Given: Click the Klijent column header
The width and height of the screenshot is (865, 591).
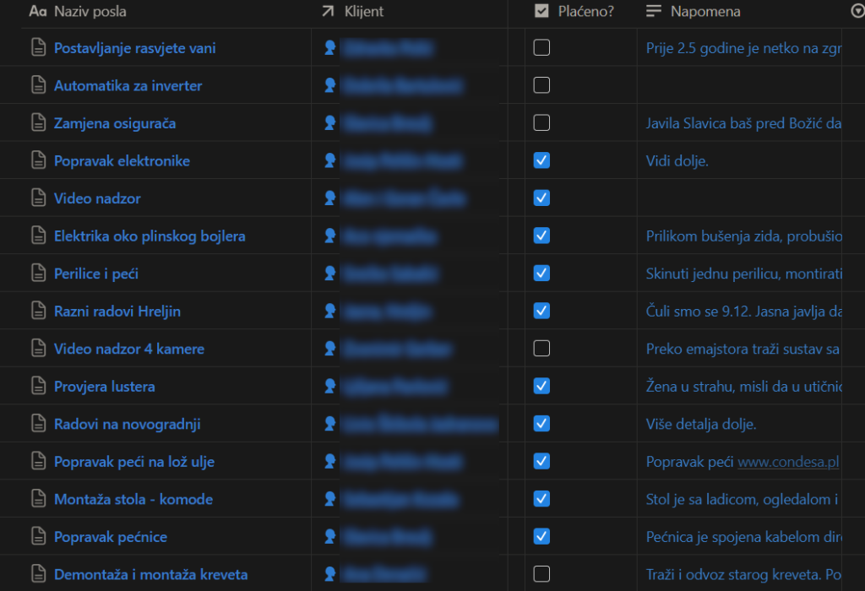Looking at the screenshot, I should (363, 12).
